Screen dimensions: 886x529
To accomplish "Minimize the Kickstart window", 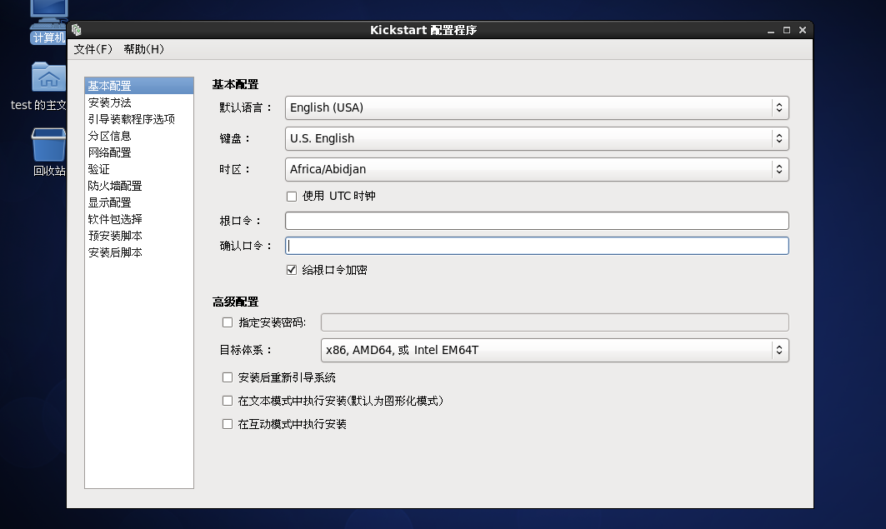I will coord(771,31).
